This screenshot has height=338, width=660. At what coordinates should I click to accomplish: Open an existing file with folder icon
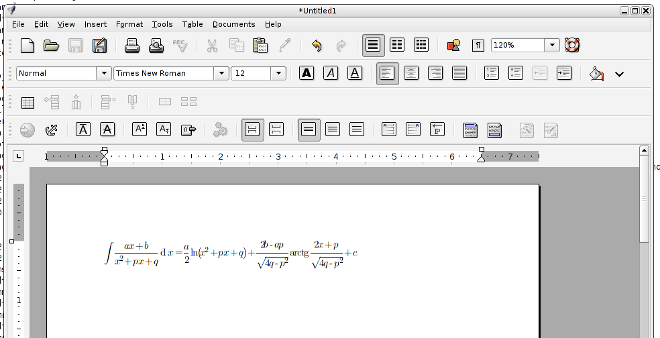pos(51,46)
